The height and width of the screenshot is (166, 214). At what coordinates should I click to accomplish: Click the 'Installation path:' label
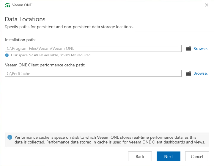[x=20, y=40]
